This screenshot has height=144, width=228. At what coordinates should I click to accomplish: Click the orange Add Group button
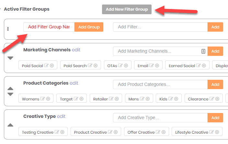pyautogui.click(x=89, y=27)
